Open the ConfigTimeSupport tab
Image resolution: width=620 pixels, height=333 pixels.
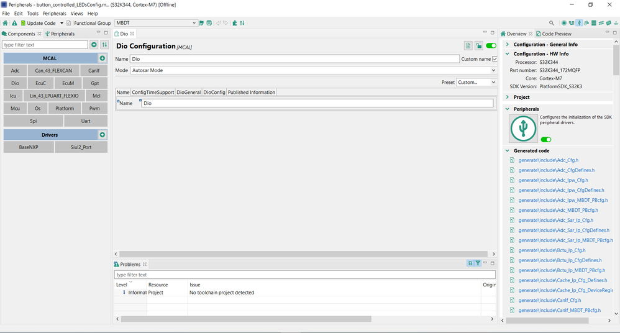click(x=153, y=92)
